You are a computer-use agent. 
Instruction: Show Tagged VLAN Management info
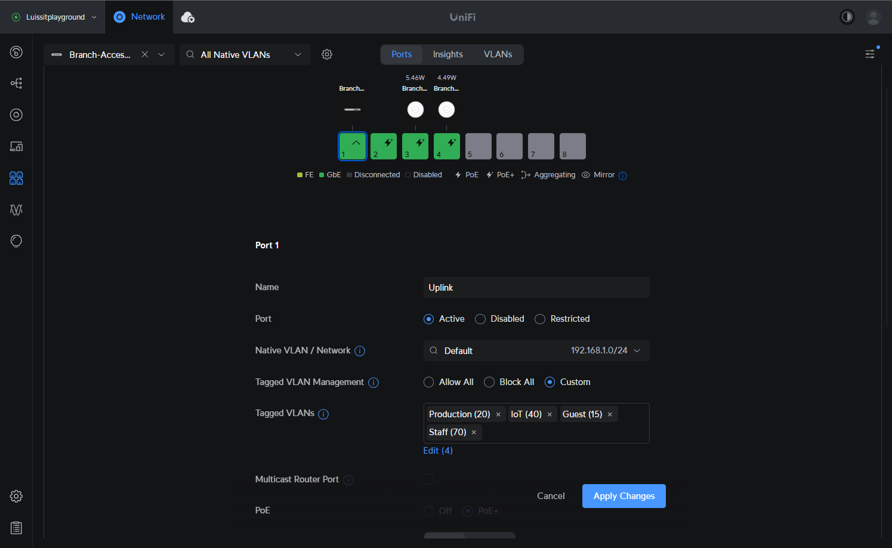(374, 383)
